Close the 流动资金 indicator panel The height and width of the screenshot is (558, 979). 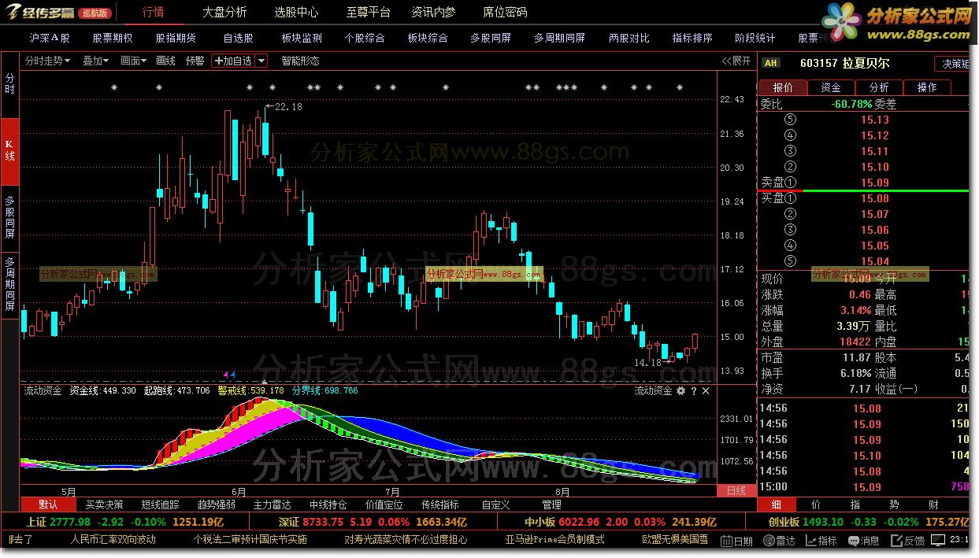[x=706, y=390]
